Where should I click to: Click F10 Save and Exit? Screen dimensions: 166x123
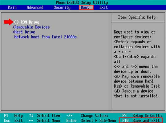click(x=141, y=121)
